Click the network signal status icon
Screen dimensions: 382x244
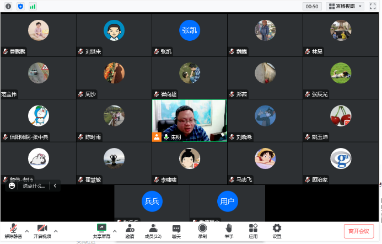tap(33, 6)
